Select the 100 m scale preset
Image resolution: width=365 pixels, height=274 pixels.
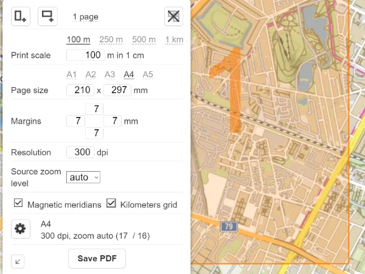pos(78,40)
